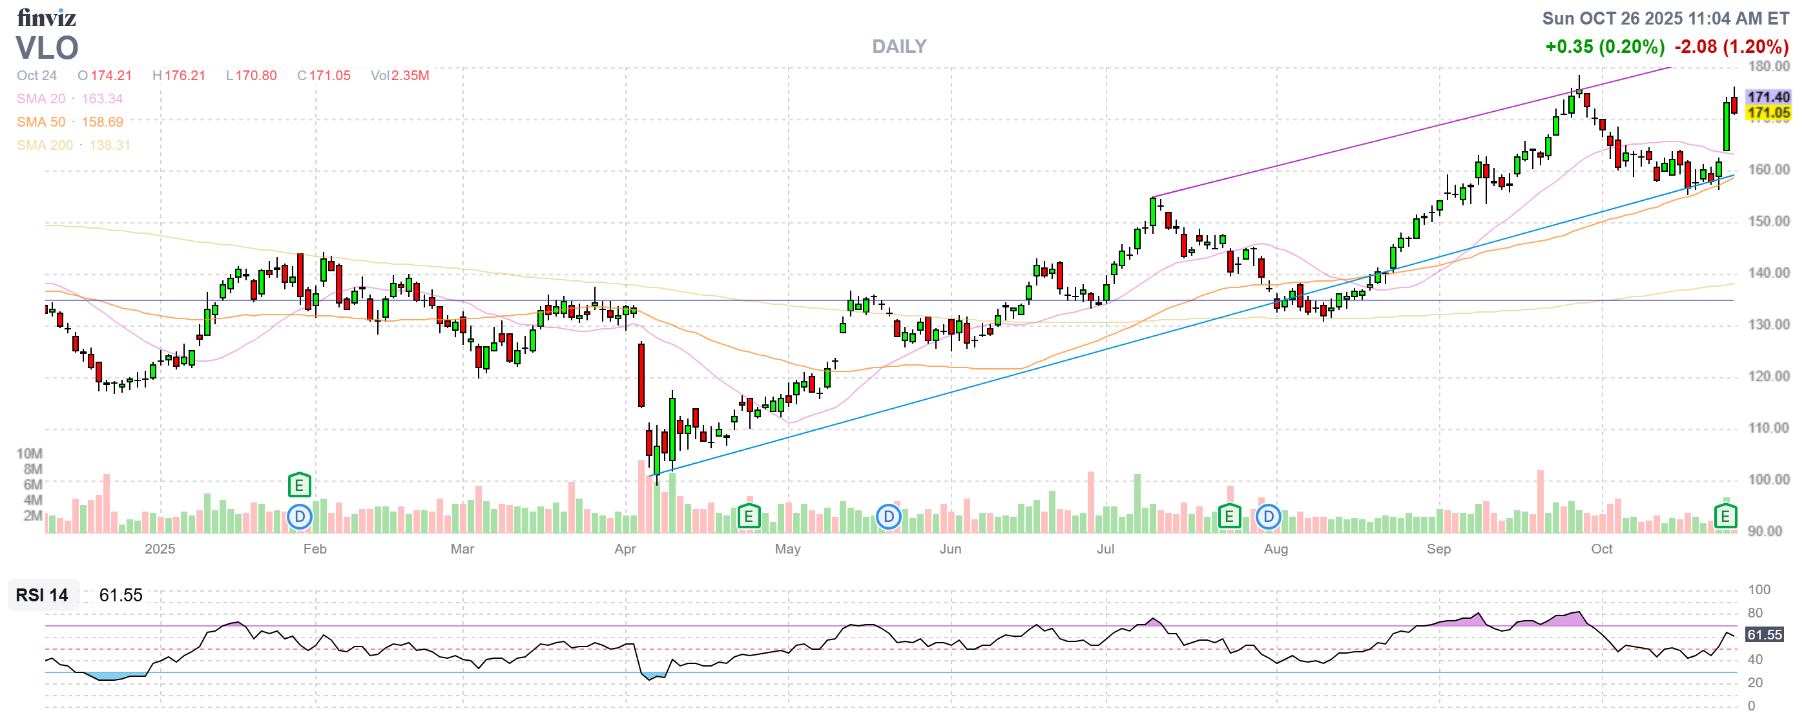Click the Oct 24 date readout
Image resolution: width=1806 pixels, height=726 pixels.
click(36, 76)
